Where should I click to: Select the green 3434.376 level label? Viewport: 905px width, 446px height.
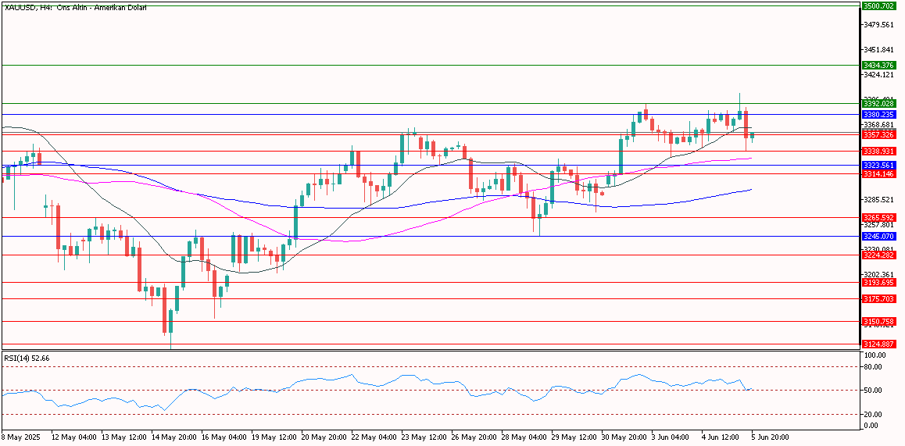point(878,65)
